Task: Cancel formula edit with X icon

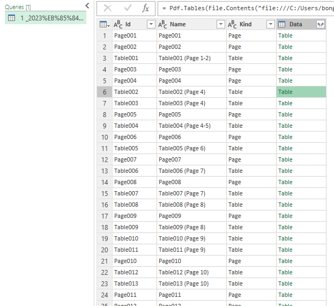Action: [108, 8]
